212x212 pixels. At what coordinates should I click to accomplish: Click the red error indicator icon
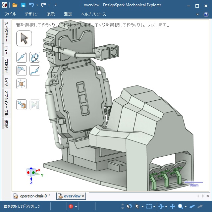coord(71,206)
